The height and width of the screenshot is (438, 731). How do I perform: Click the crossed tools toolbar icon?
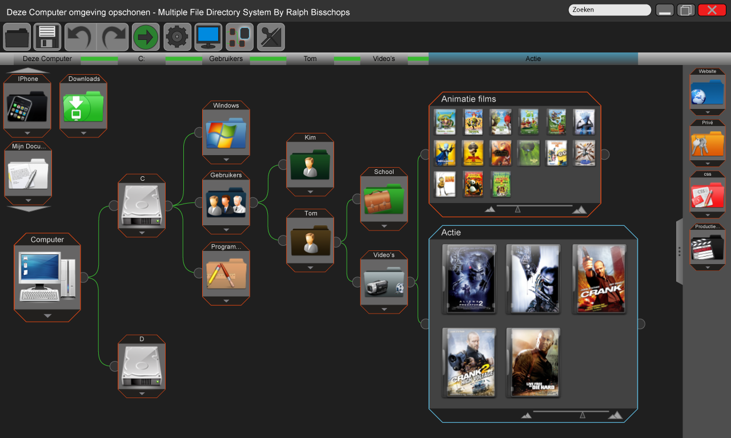(x=271, y=36)
